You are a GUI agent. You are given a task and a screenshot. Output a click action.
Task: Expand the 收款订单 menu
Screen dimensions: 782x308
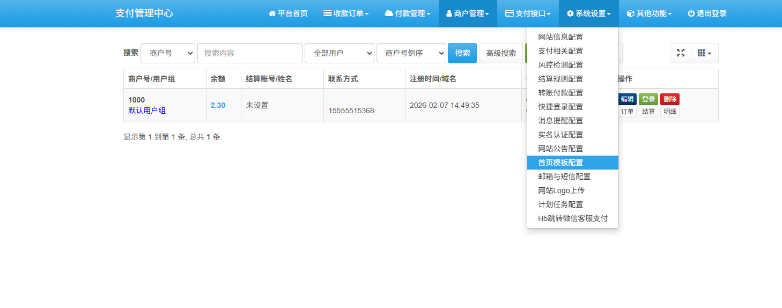click(346, 13)
